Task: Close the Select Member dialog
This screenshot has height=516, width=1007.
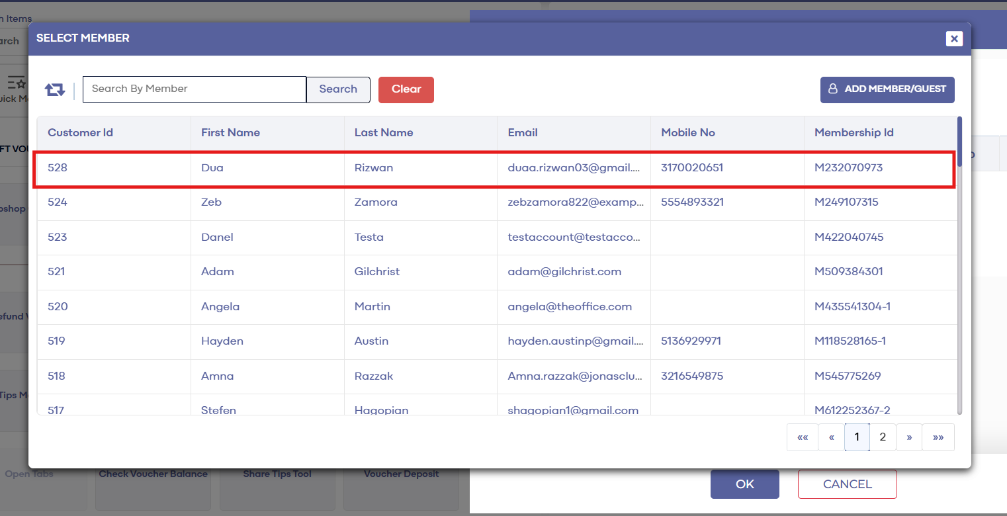Action: [953, 39]
